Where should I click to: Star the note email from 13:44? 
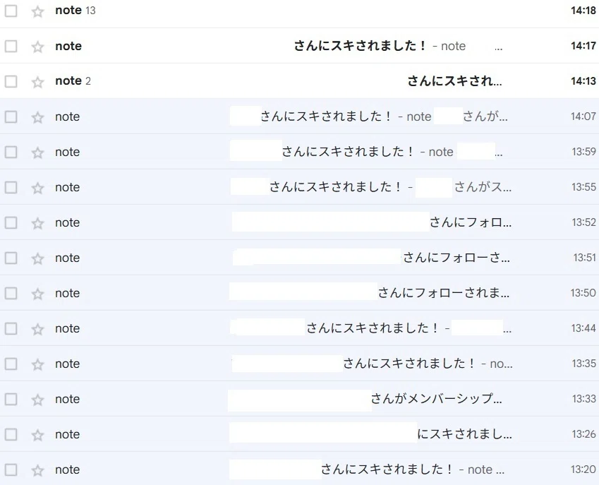pos(37,329)
